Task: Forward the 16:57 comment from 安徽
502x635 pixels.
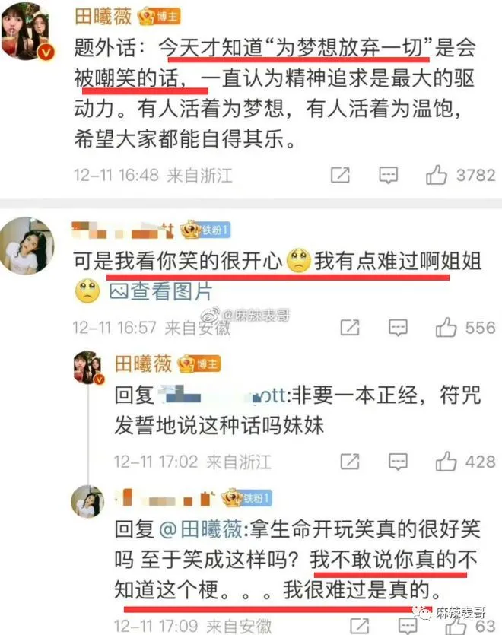Action: tap(350, 327)
